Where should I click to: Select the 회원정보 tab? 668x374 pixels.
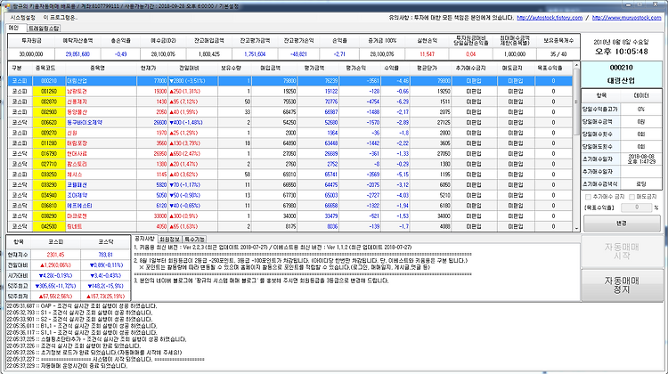click(x=170, y=240)
